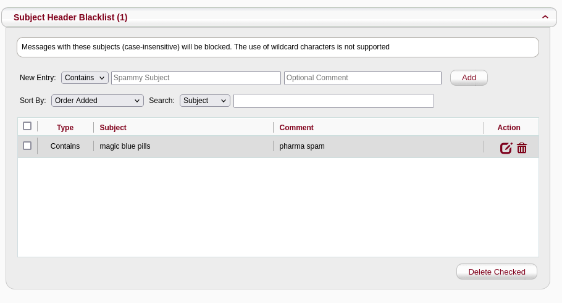
Task: Collapse the Subject Header Blacklist panel
Action: click(x=545, y=17)
